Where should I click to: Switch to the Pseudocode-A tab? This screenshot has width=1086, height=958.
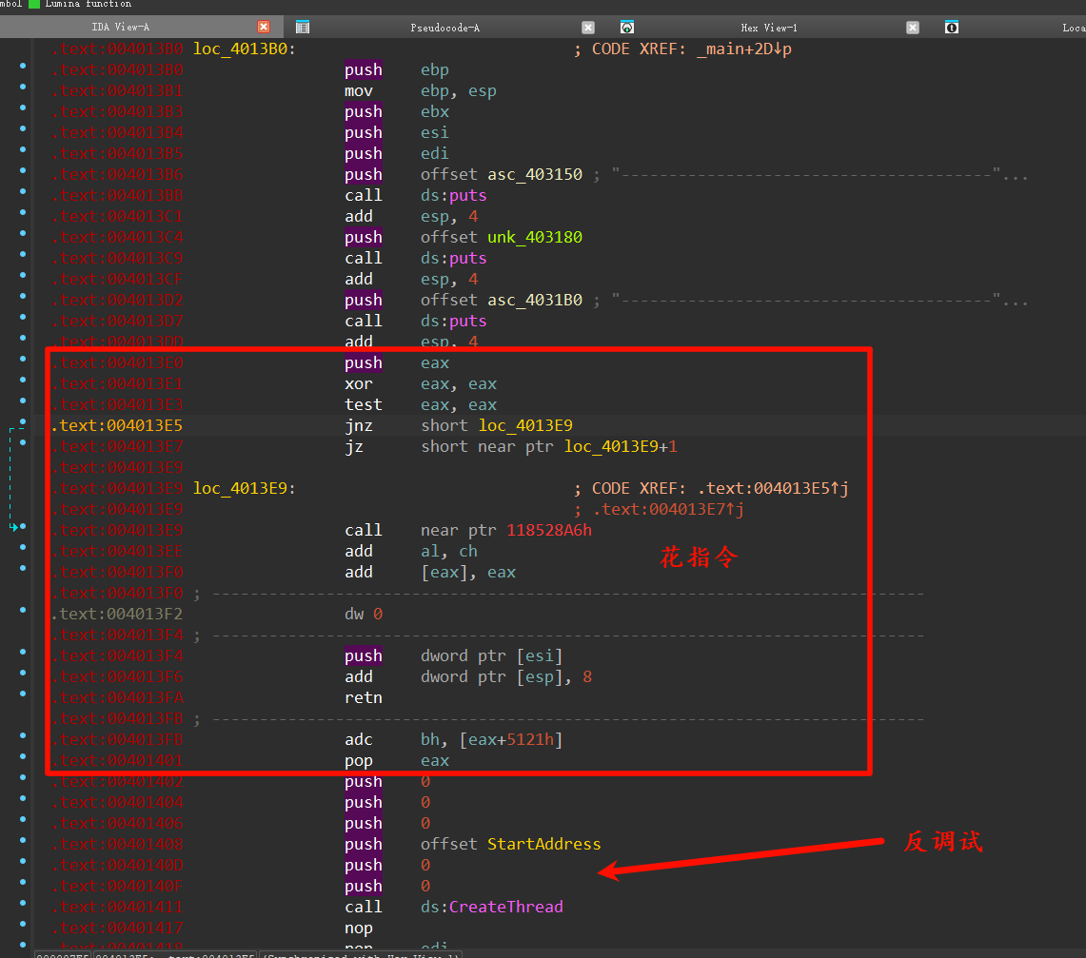click(x=444, y=28)
